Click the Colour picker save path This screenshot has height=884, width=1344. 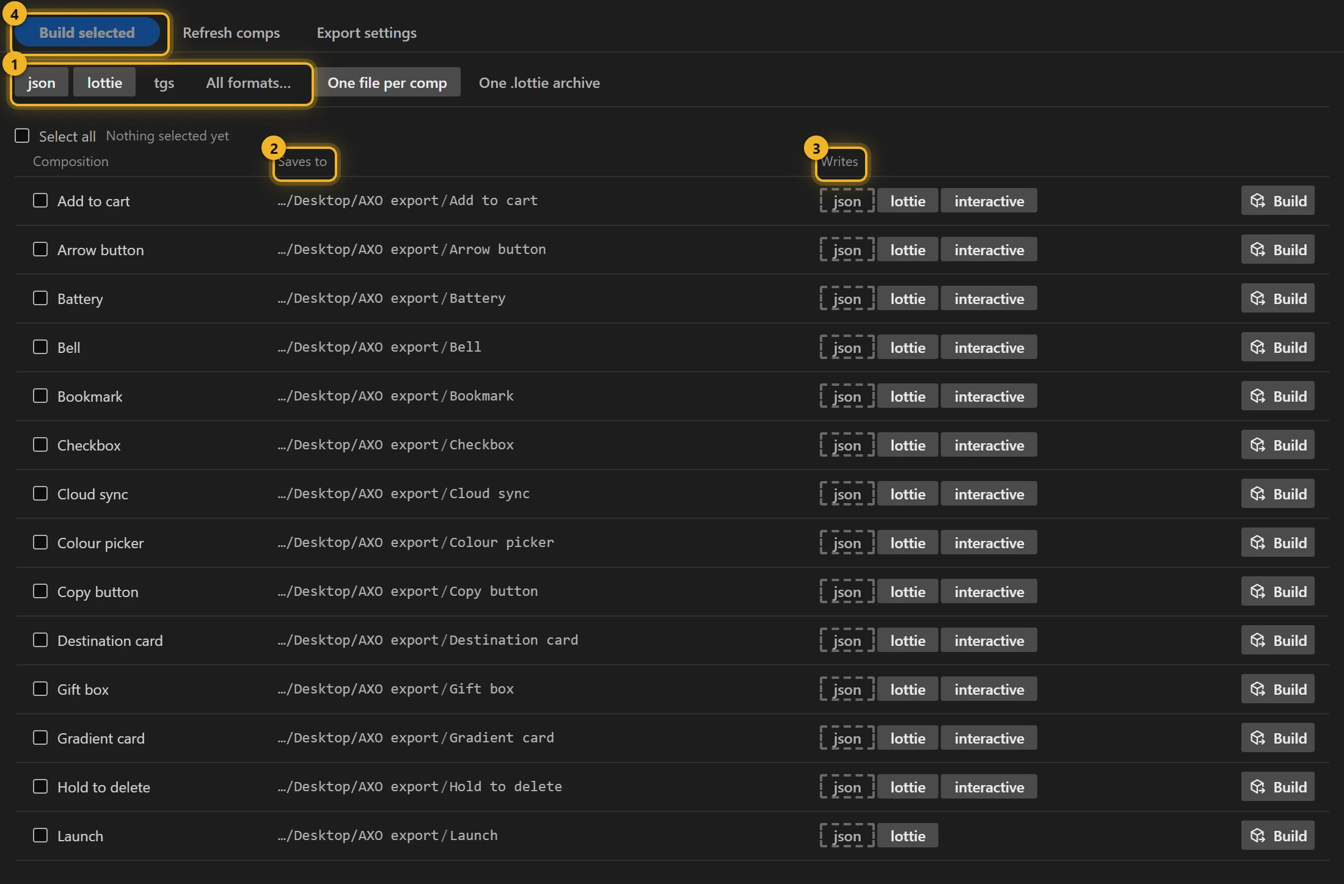click(x=415, y=542)
